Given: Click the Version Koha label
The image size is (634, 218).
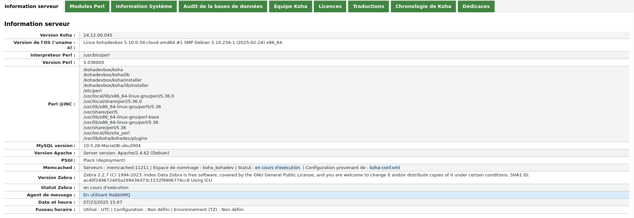Looking at the screenshot, I should (x=57, y=35).
